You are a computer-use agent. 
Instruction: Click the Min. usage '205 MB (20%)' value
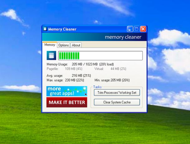pyautogui.click(x=120, y=80)
